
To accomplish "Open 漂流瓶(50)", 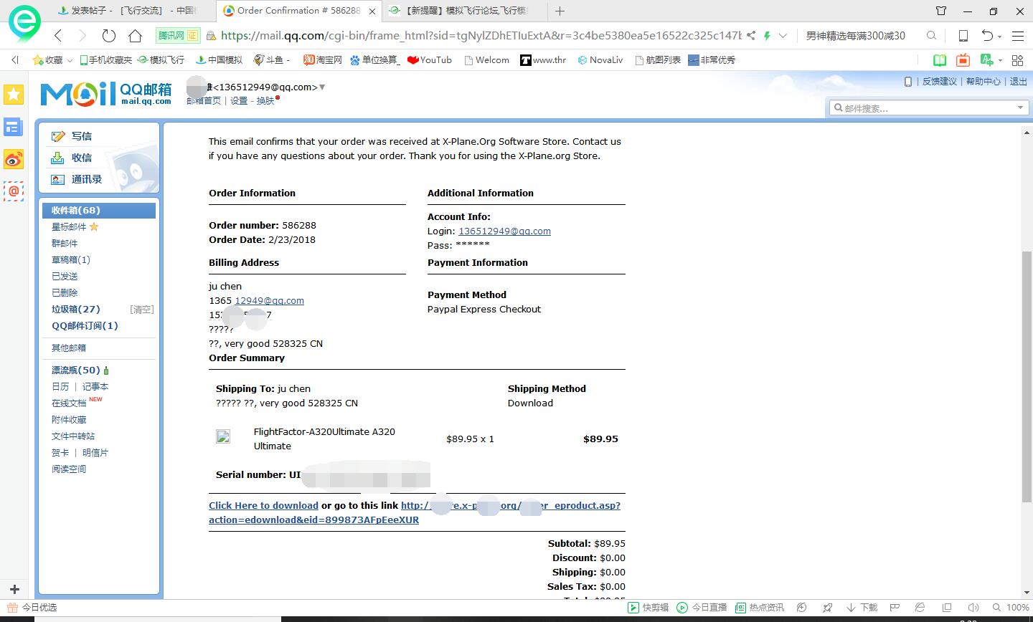I will pos(75,370).
